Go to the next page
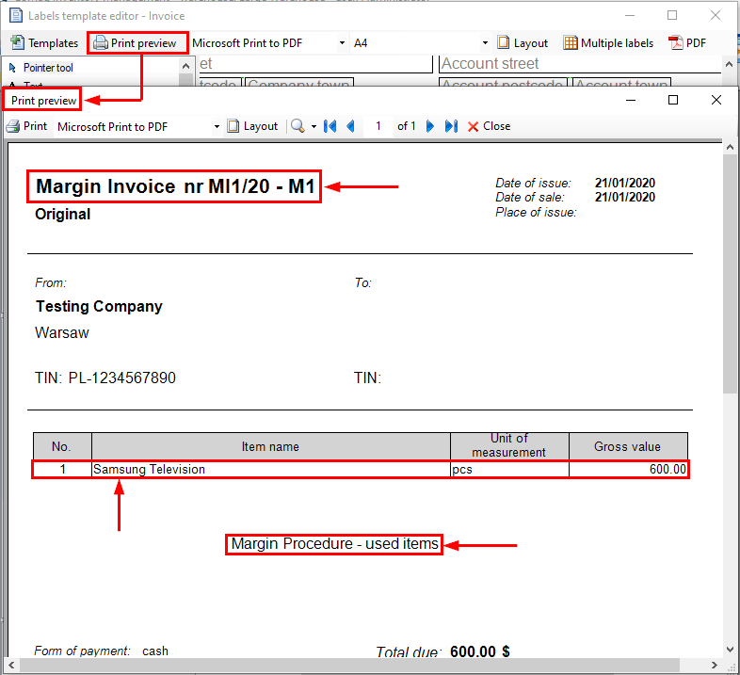The height and width of the screenshot is (675, 740). pyautogui.click(x=430, y=126)
